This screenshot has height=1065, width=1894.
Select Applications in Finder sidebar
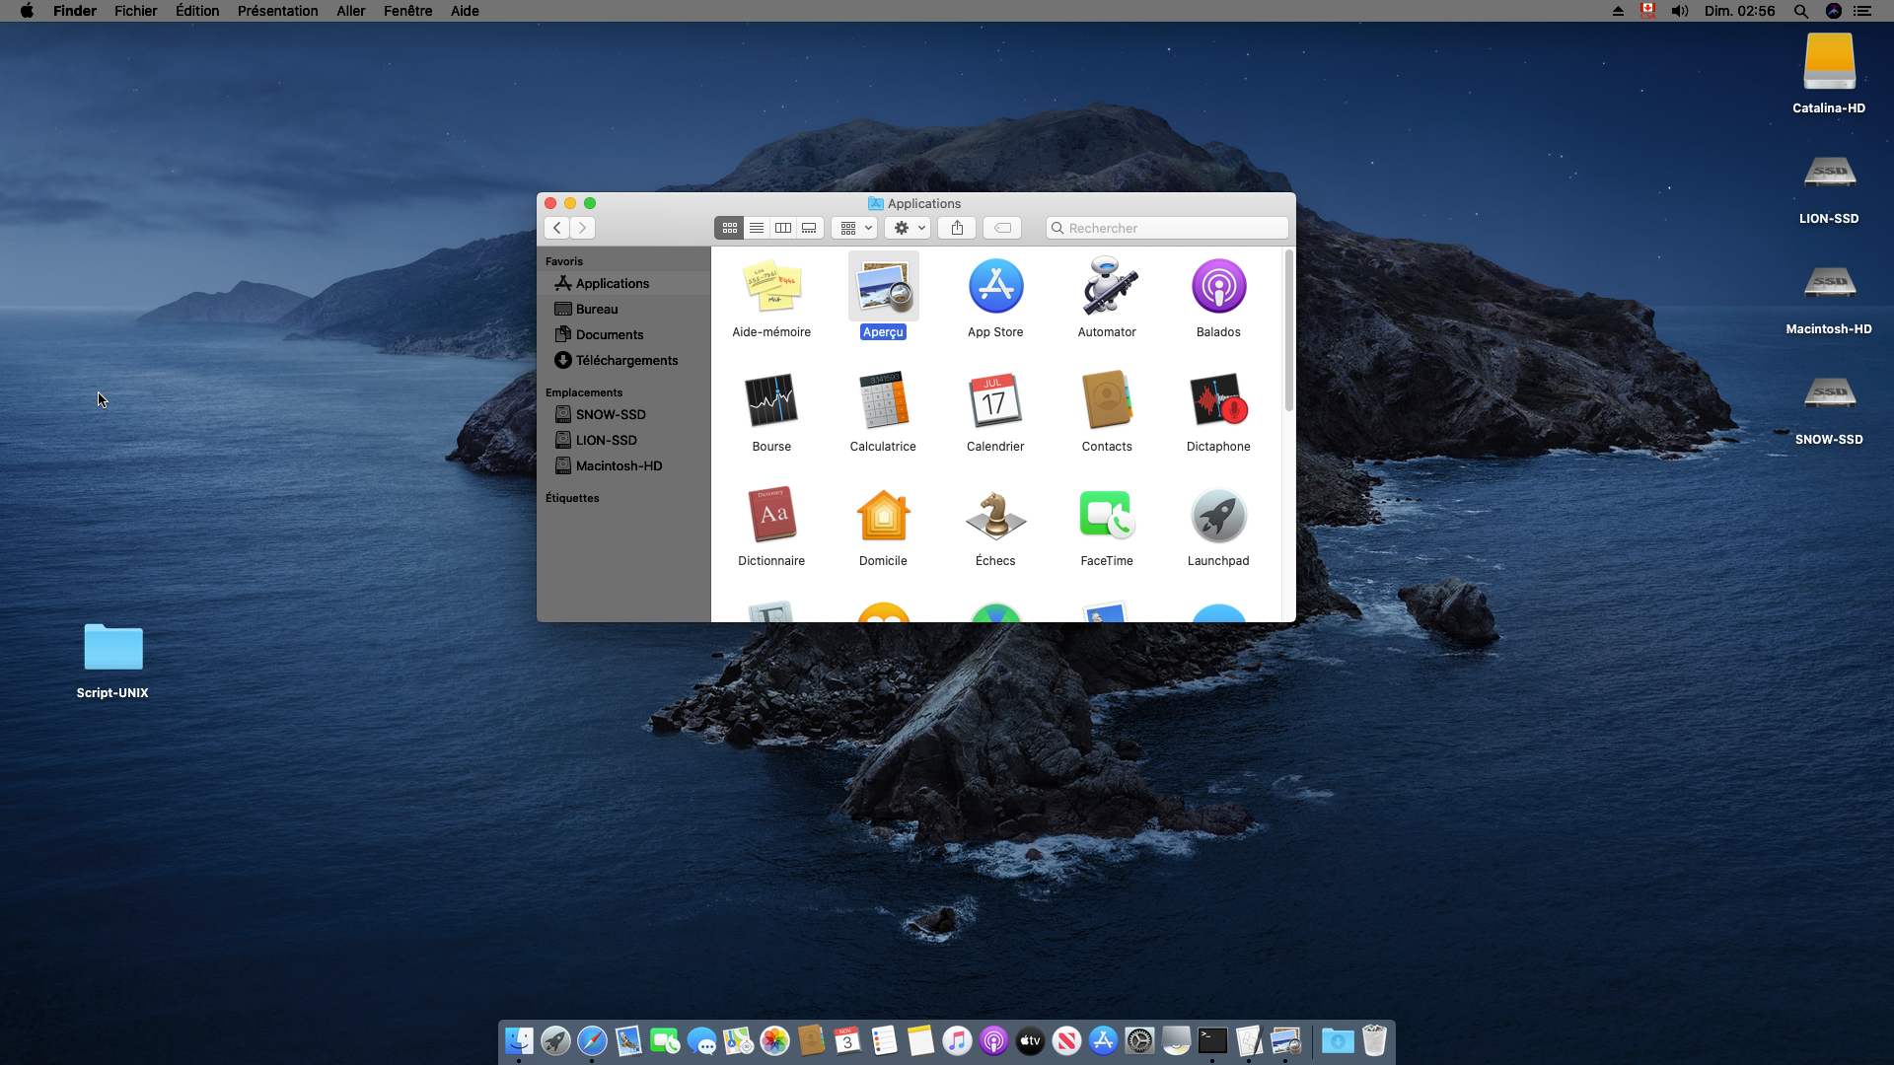(x=623, y=283)
